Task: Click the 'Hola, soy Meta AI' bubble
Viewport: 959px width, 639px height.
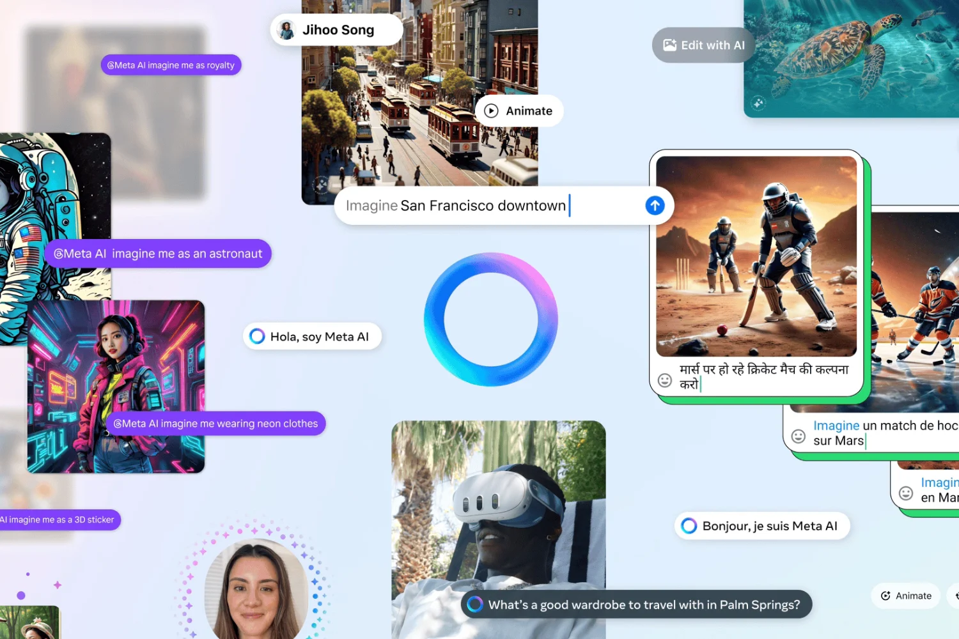Action: click(x=312, y=336)
